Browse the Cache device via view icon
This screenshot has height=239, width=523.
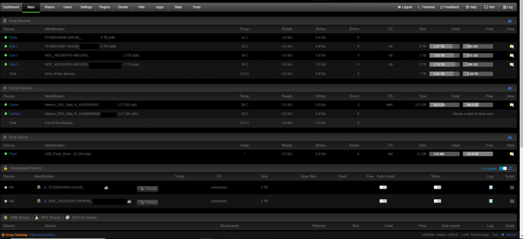pos(511,105)
